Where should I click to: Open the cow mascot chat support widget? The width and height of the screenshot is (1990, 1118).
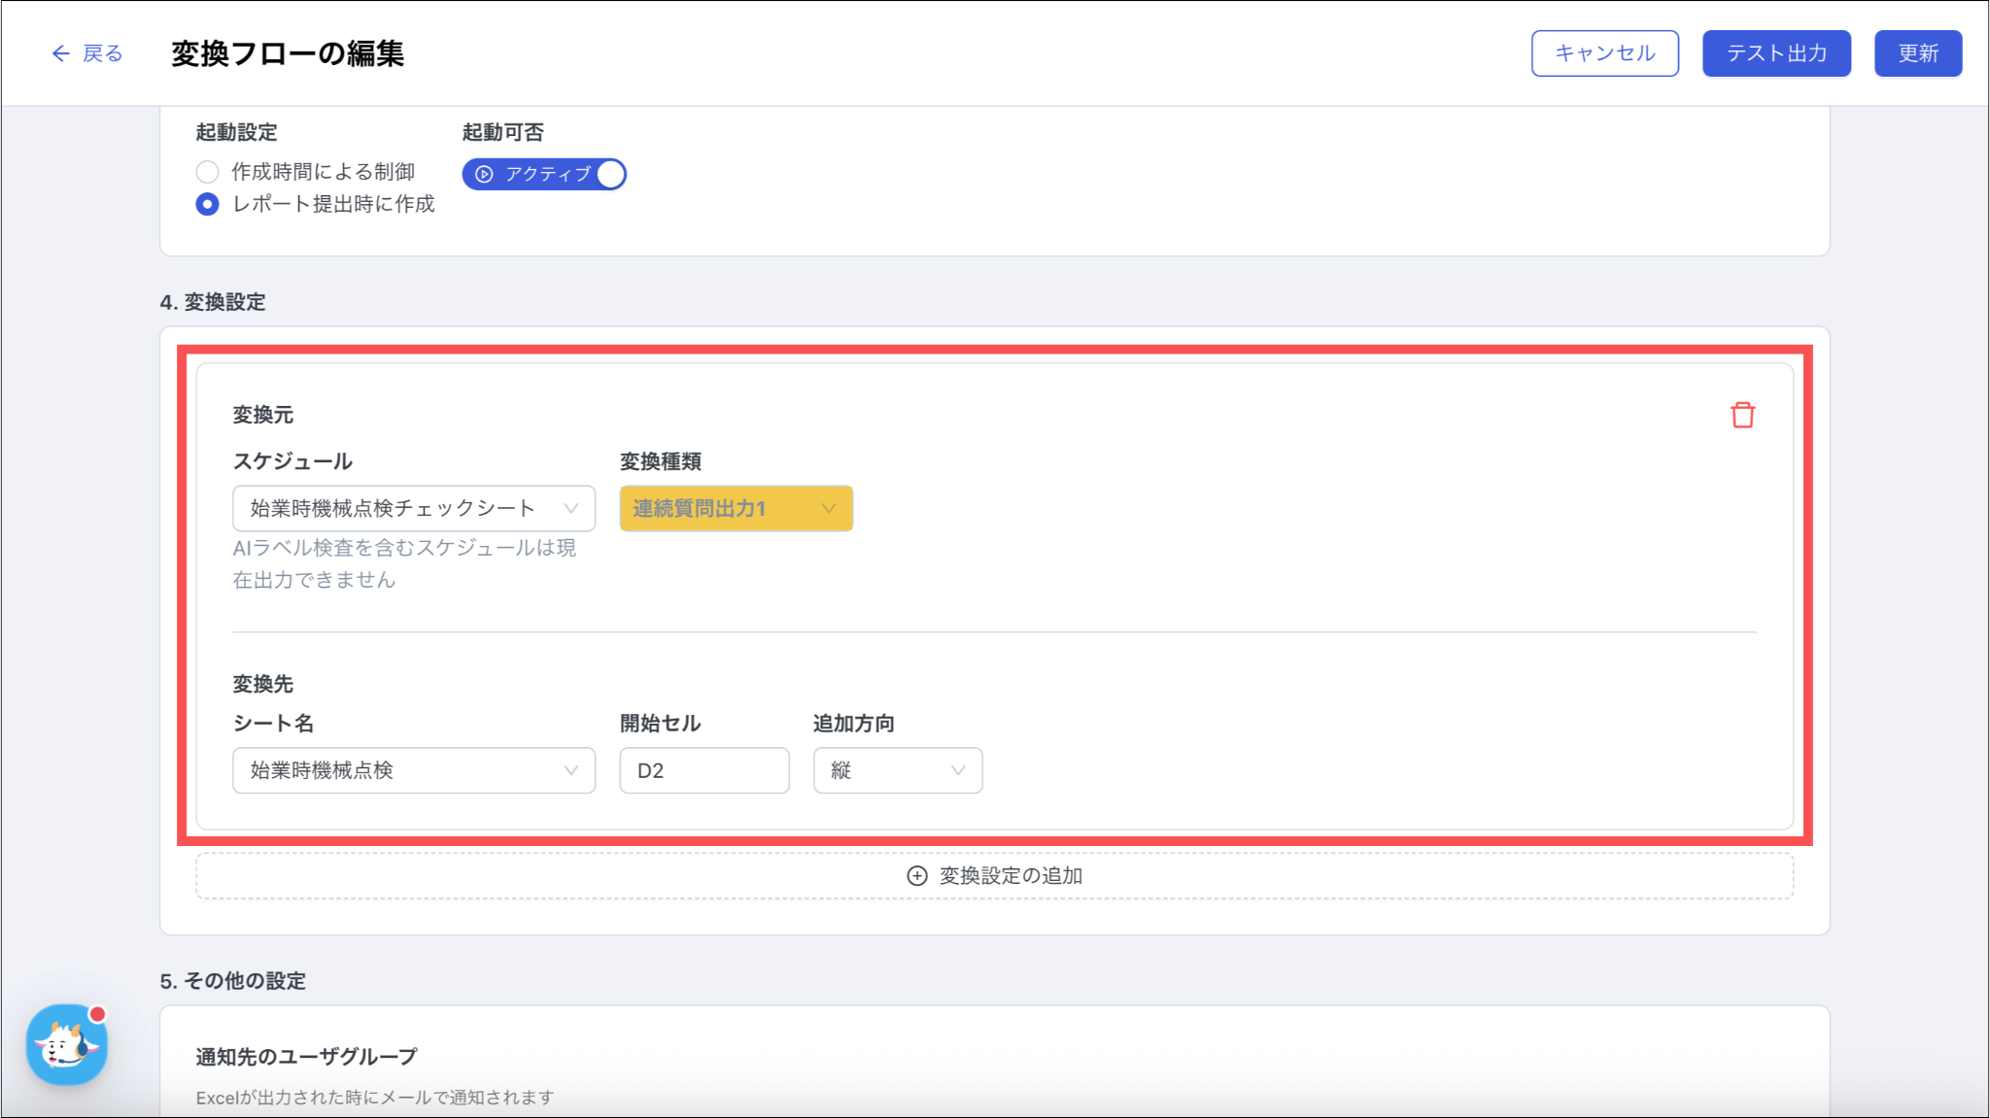point(65,1045)
